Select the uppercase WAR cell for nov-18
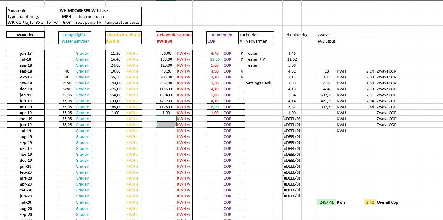The image size is (443, 220). pos(67,83)
